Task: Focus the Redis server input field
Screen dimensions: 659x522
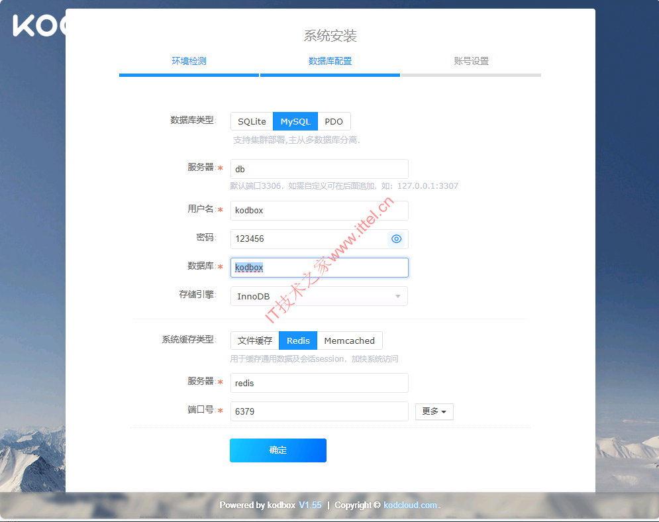Action: [x=319, y=383]
